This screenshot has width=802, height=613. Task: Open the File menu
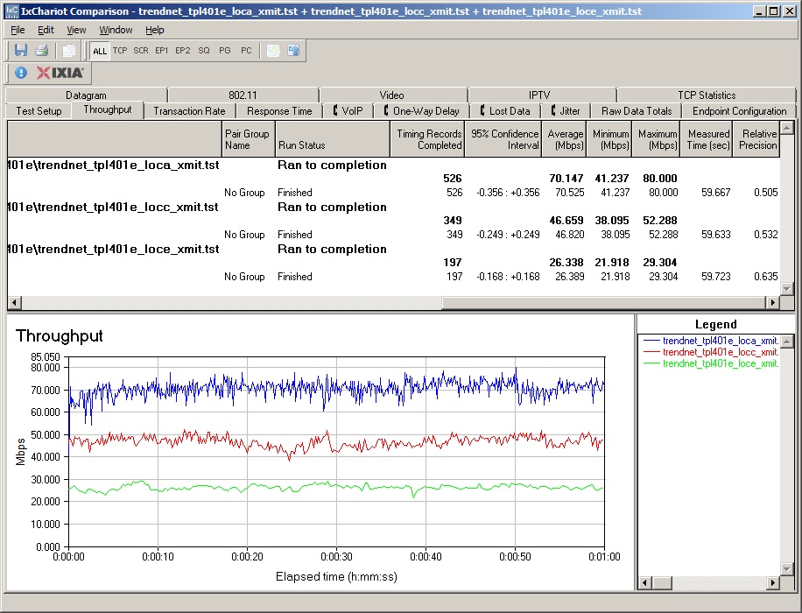pyautogui.click(x=18, y=30)
